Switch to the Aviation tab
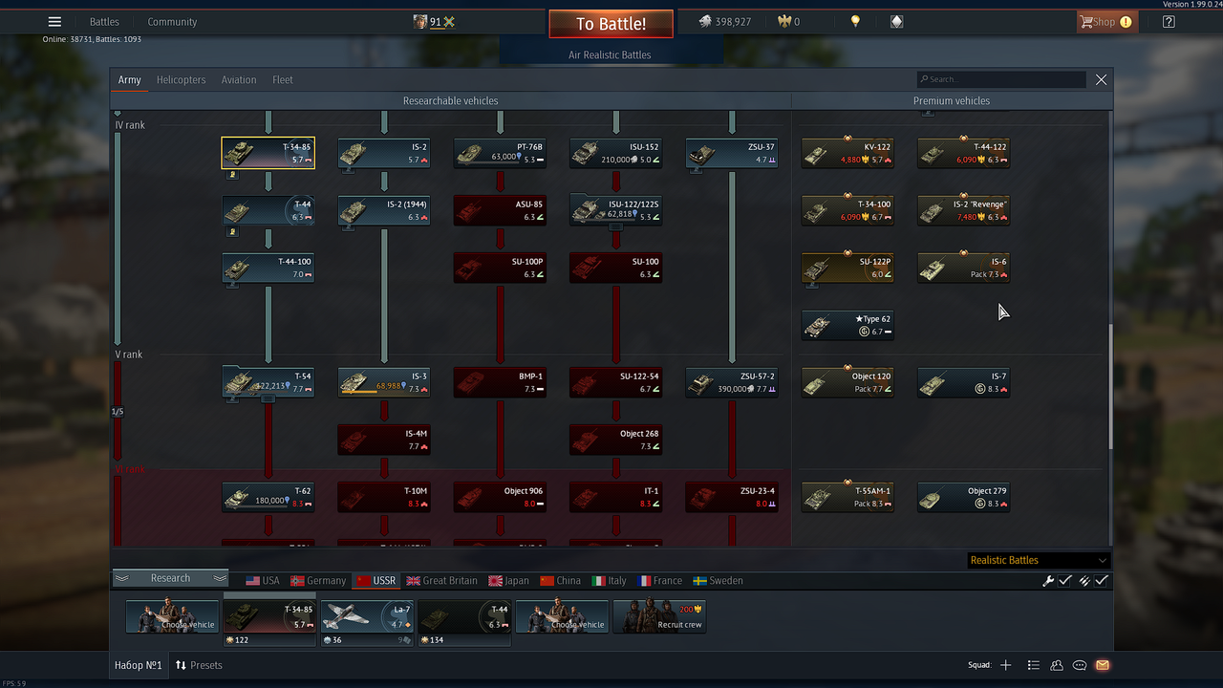 238,79
